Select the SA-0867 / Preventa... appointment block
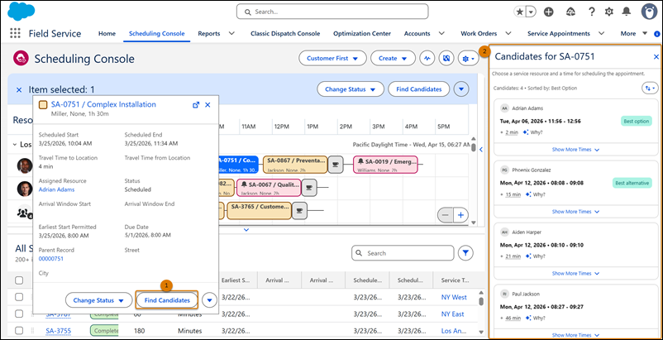Image resolution: width=663 pixels, height=340 pixels. click(x=295, y=165)
